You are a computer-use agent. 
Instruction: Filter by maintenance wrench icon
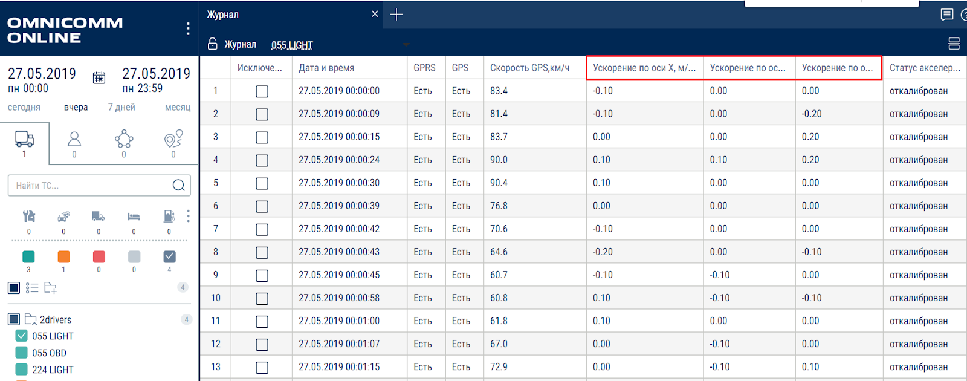point(28,216)
